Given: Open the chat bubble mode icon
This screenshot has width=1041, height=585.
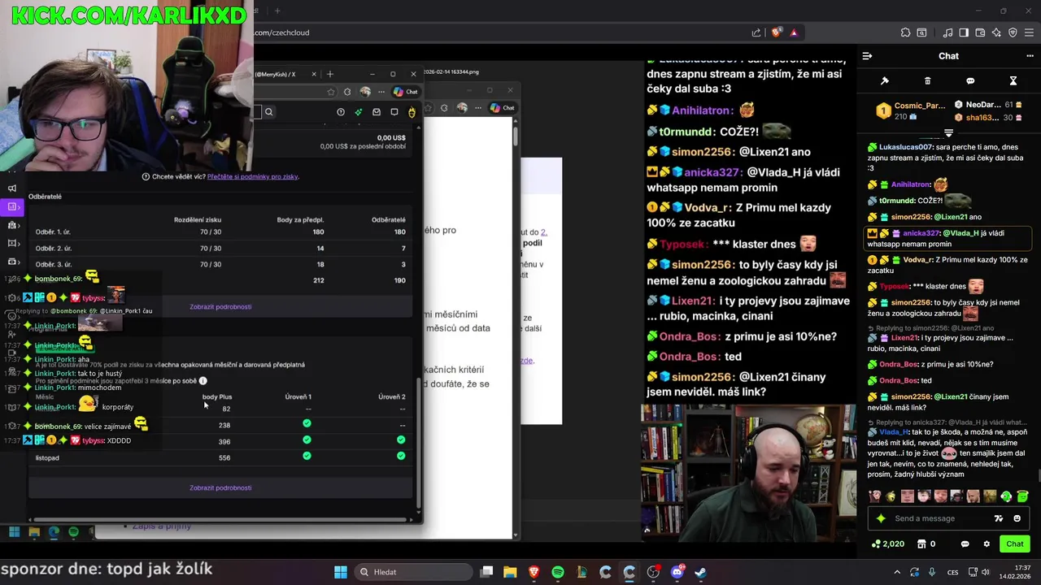Looking at the screenshot, I should [x=970, y=81].
